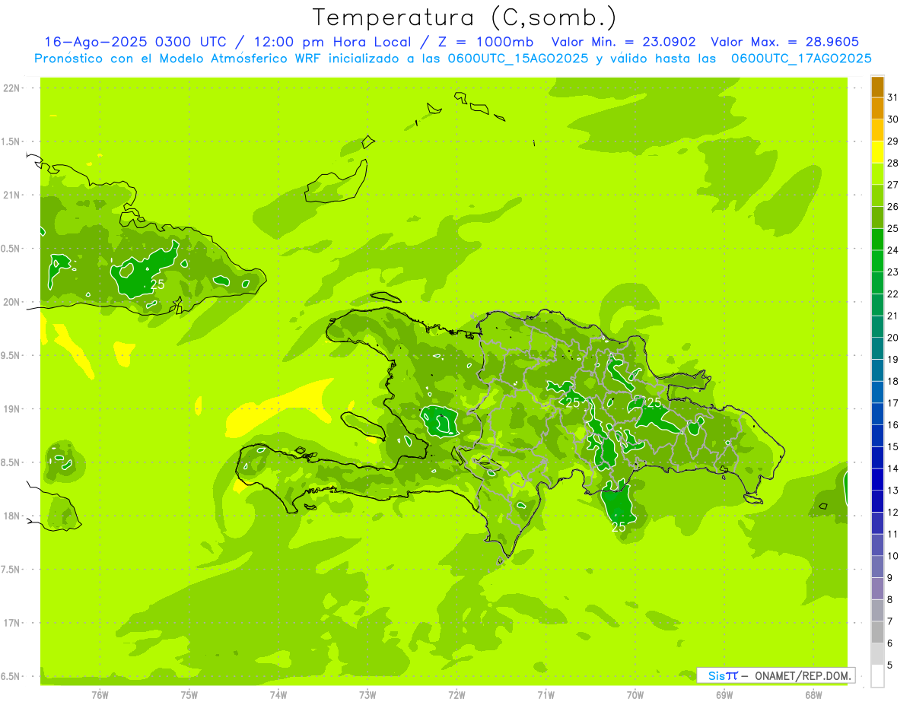Pick the dark blue swatch between 13 and 14

point(877,480)
